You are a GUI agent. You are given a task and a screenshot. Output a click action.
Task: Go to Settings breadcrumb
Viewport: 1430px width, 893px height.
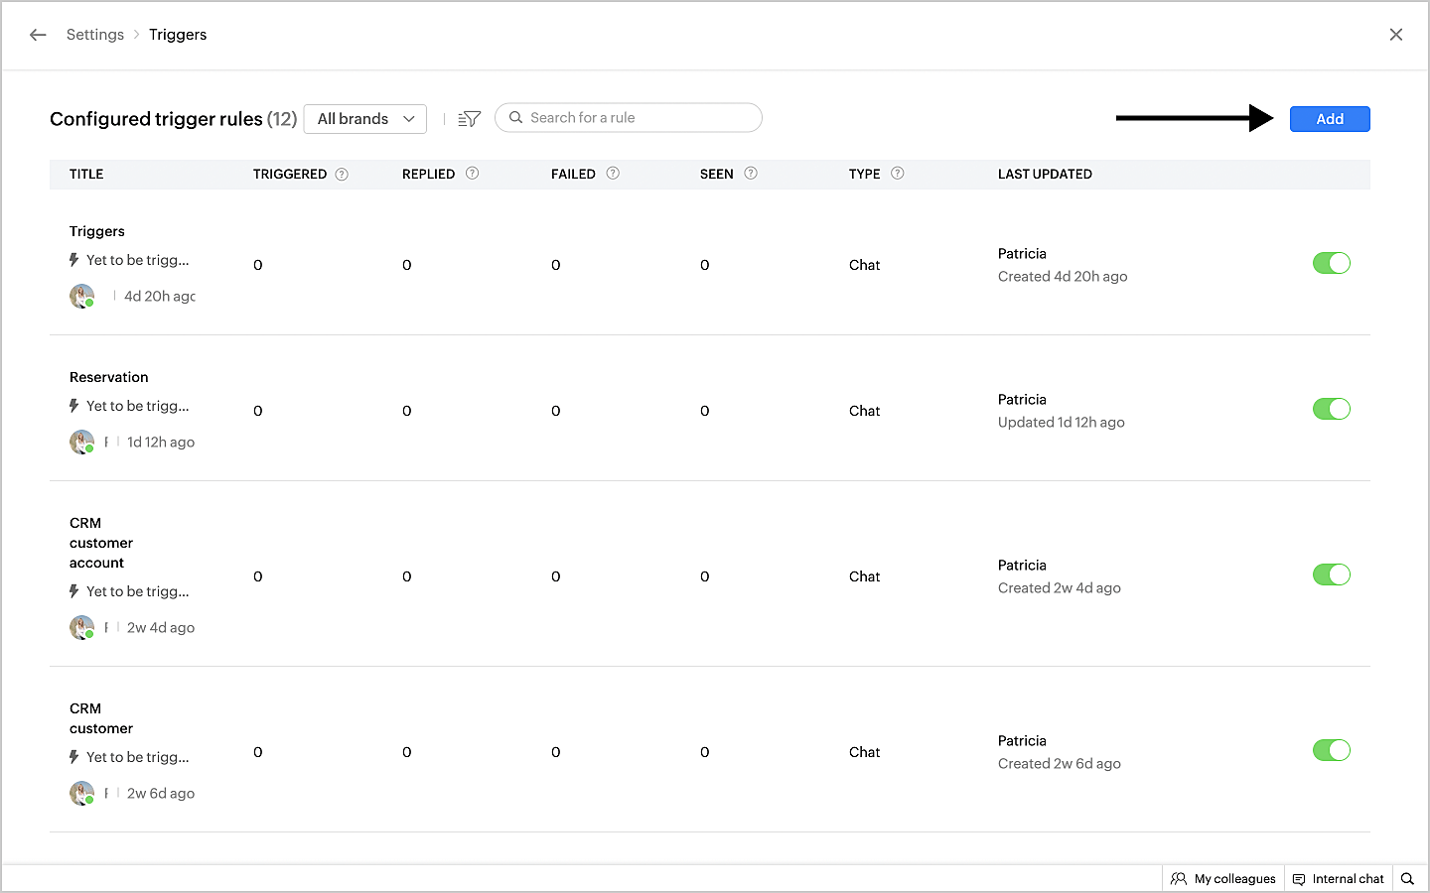pos(95,35)
